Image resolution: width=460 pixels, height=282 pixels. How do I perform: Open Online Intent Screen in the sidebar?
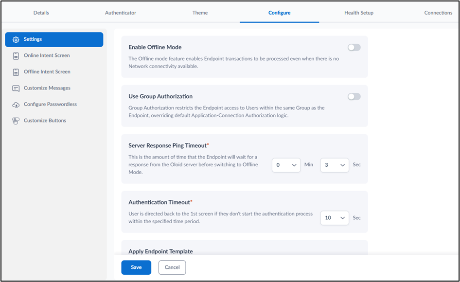pyautogui.click(x=54, y=55)
